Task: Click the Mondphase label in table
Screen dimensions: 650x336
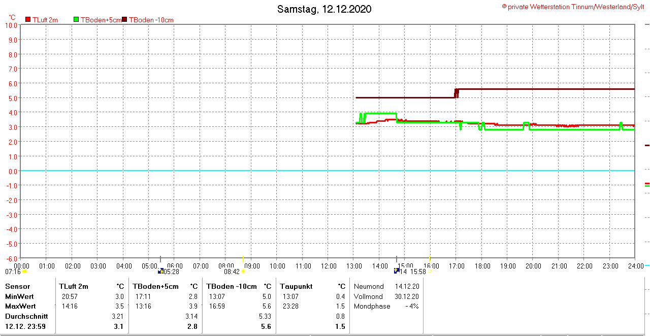Action: click(372, 306)
